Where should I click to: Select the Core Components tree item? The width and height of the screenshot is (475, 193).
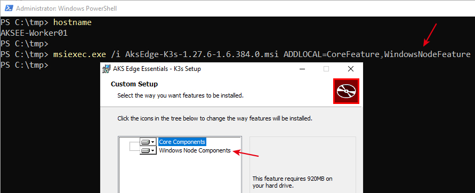[x=182, y=141]
